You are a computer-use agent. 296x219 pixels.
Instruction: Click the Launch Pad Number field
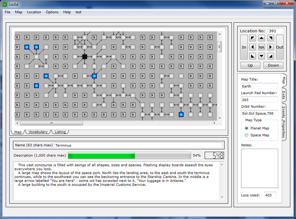tap(260, 100)
